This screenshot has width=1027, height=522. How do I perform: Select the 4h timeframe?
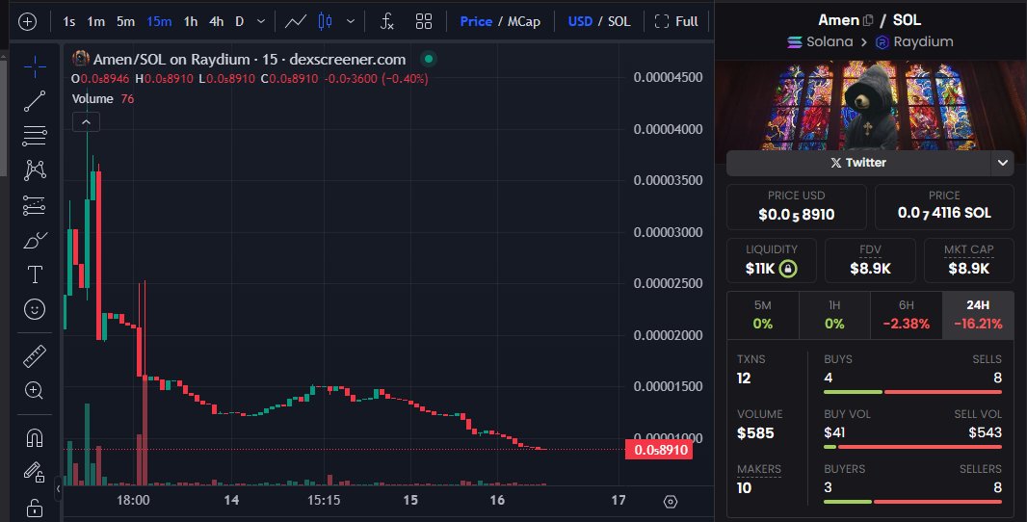coord(216,21)
